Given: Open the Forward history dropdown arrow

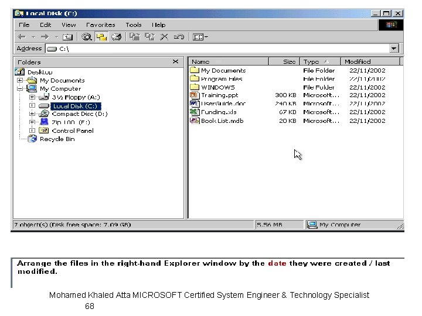Looking at the screenshot, I should click(56, 37).
